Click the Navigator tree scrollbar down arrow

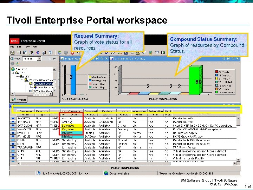54,90
